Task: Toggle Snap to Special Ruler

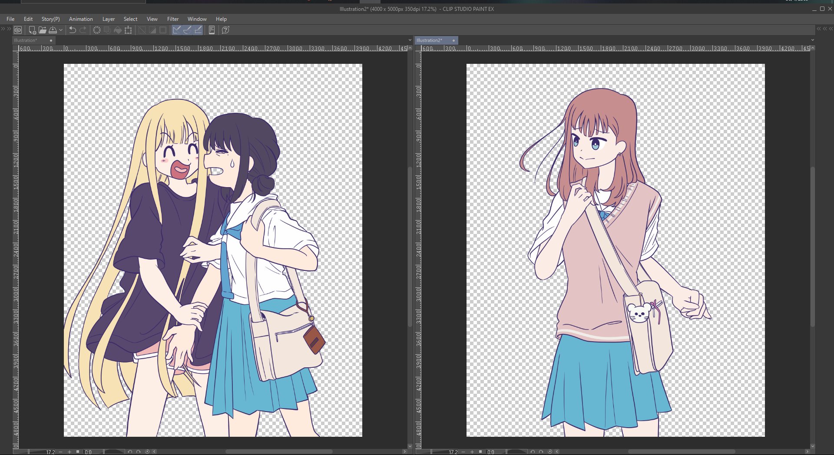Action: click(187, 30)
